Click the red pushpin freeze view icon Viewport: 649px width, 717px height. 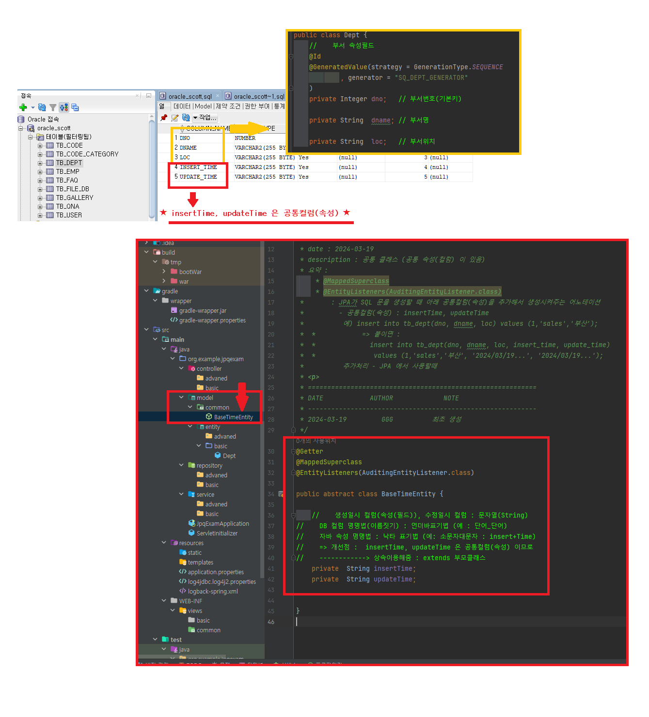tap(164, 118)
